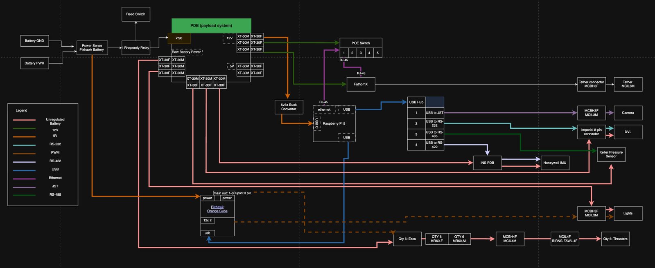
Task: Click the pink Unregulated Battery legend line
Action: [x=24, y=120]
